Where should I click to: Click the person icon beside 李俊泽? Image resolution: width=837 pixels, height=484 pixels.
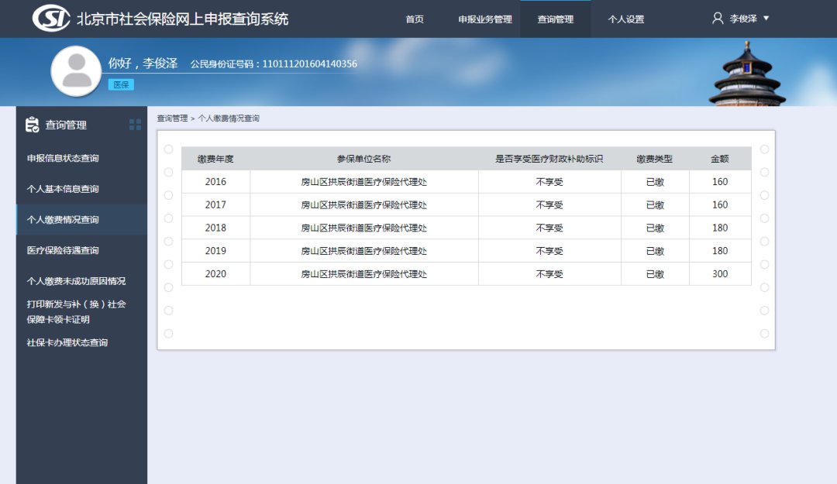pos(718,18)
